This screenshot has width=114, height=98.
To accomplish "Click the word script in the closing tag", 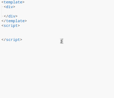I will click(13, 40).
